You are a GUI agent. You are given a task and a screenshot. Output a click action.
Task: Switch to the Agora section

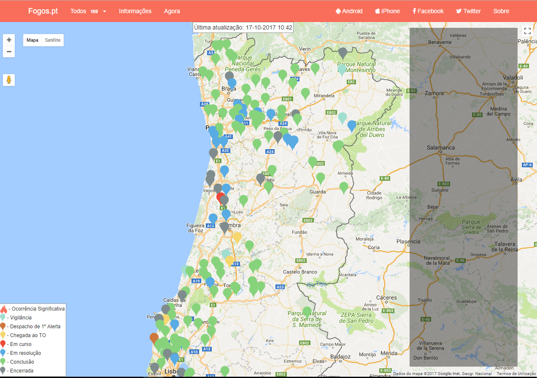172,11
